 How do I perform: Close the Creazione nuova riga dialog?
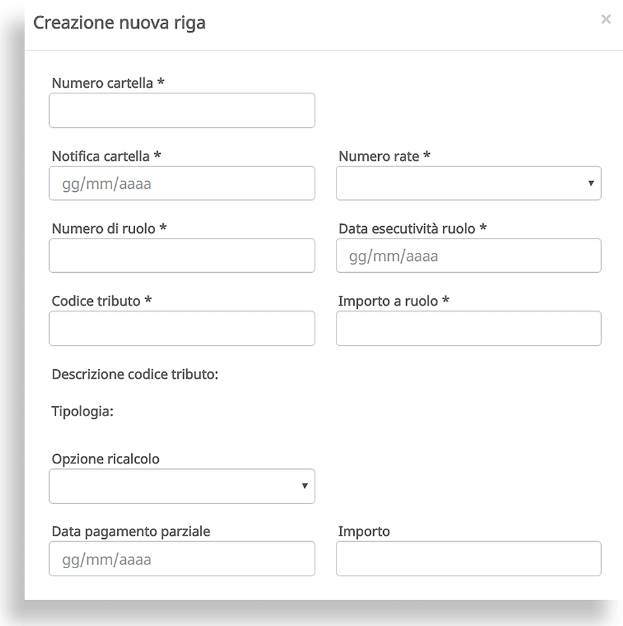click(606, 19)
